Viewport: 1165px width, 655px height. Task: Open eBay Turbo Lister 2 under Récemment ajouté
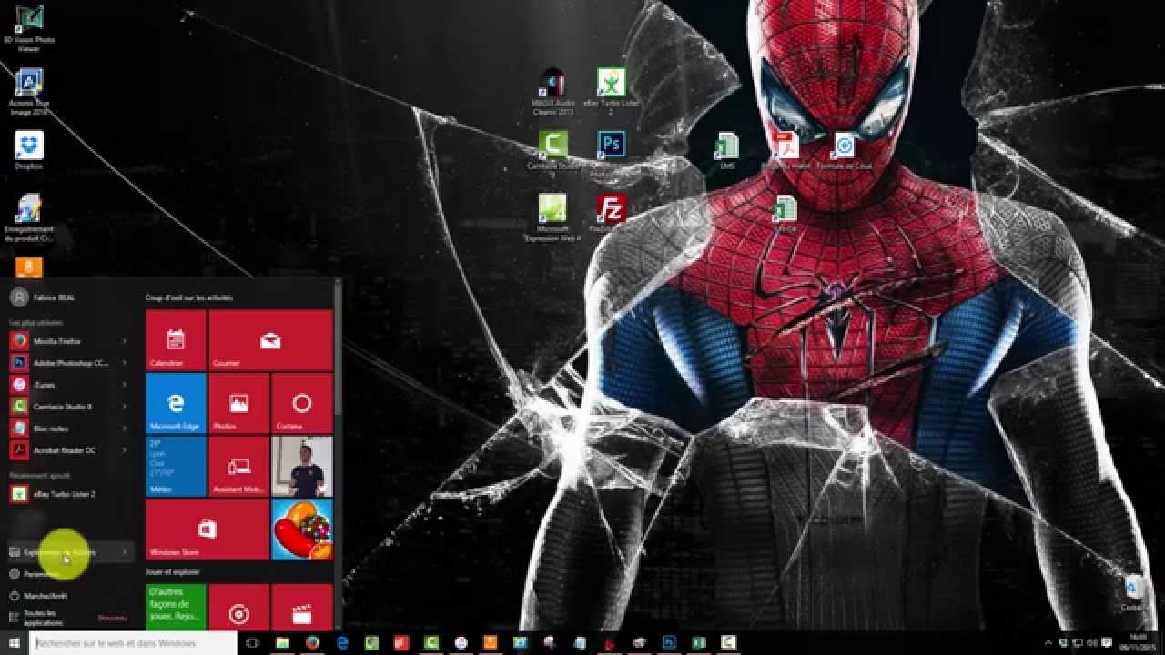click(x=69, y=494)
